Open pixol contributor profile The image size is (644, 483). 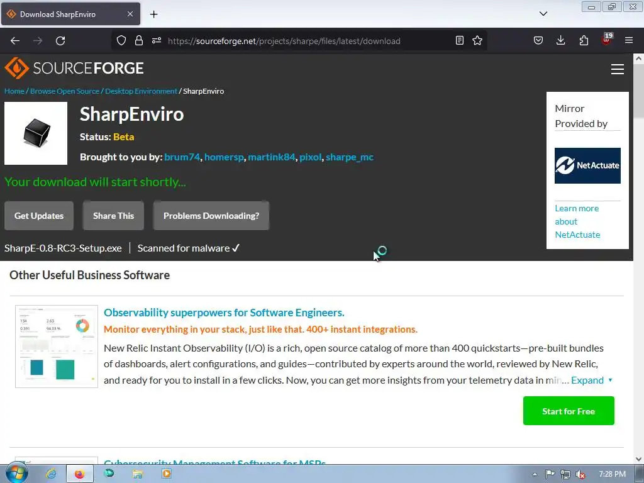(311, 157)
